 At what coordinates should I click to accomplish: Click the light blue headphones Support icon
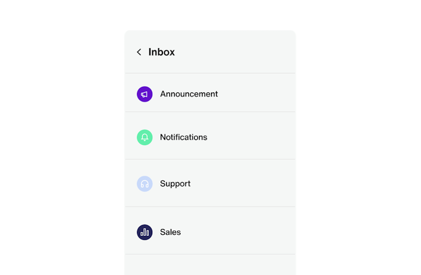click(x=145, y=184)
